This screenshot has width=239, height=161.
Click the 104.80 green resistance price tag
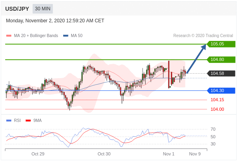pos(221,59)
